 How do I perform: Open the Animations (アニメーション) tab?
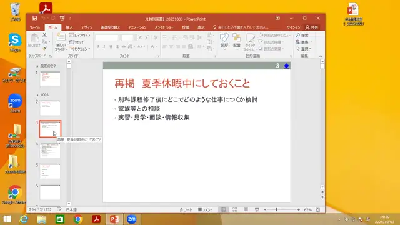137,27
